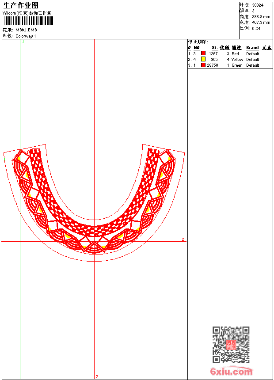This screenshot has width=274, height=380.
Task: Click the 描述 column header
Action: (236, 48)
